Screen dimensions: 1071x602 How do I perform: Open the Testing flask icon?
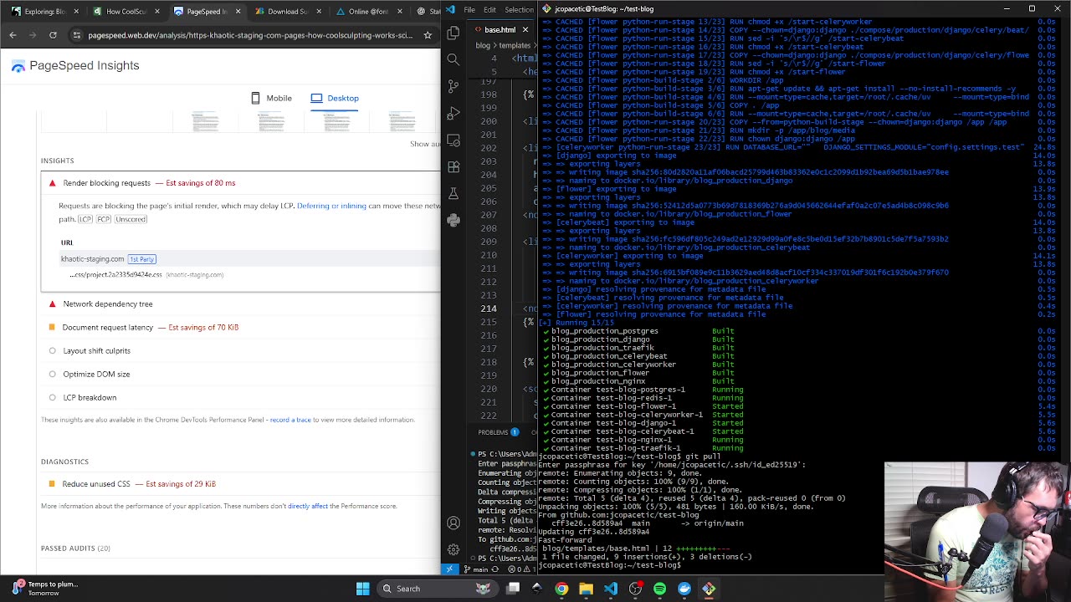point(454,193)
